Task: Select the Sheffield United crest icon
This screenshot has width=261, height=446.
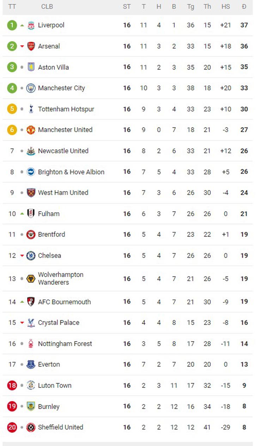Action: (x=31, y=427)
